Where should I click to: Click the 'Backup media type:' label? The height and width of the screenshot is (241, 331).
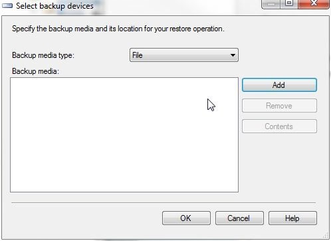43,55
